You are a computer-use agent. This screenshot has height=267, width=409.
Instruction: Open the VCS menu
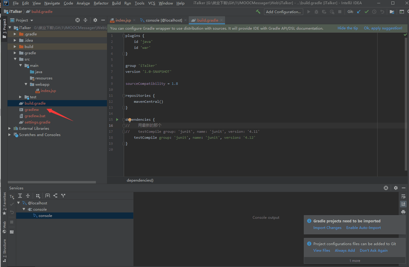(152, 3)
